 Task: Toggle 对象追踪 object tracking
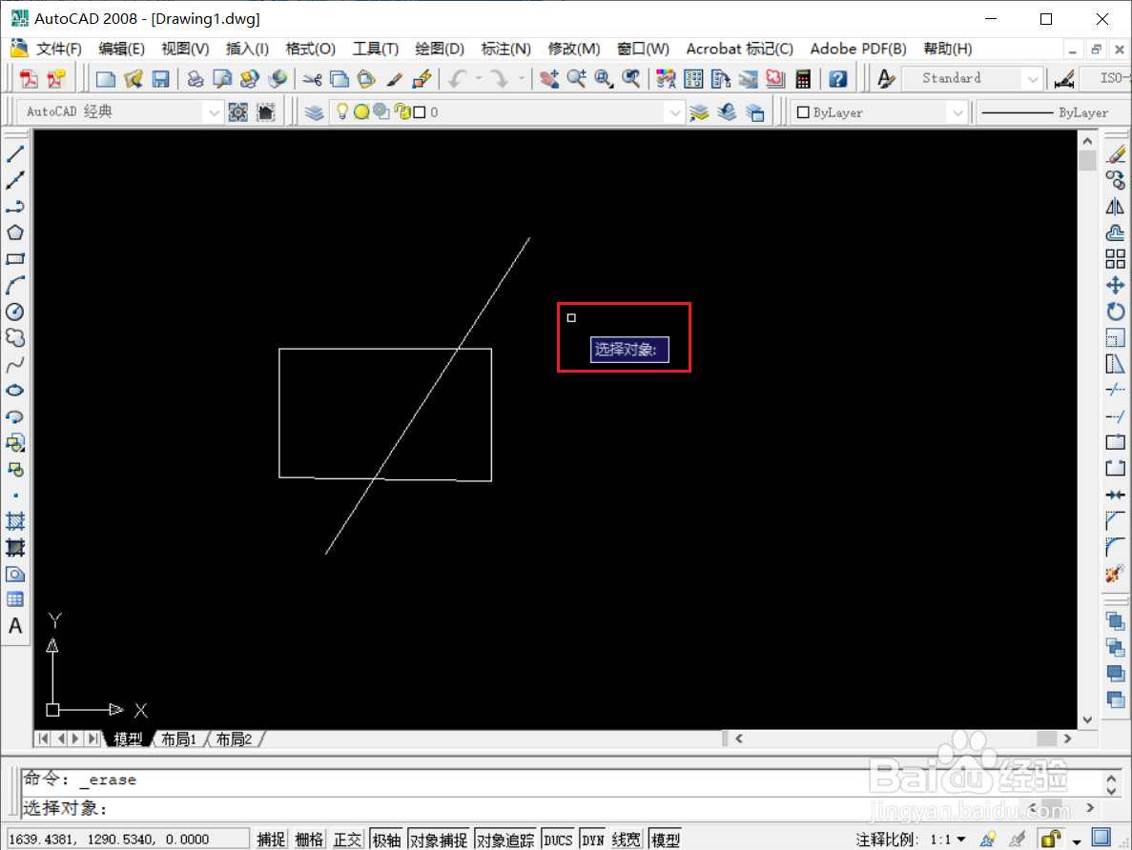tap(504, 840)
